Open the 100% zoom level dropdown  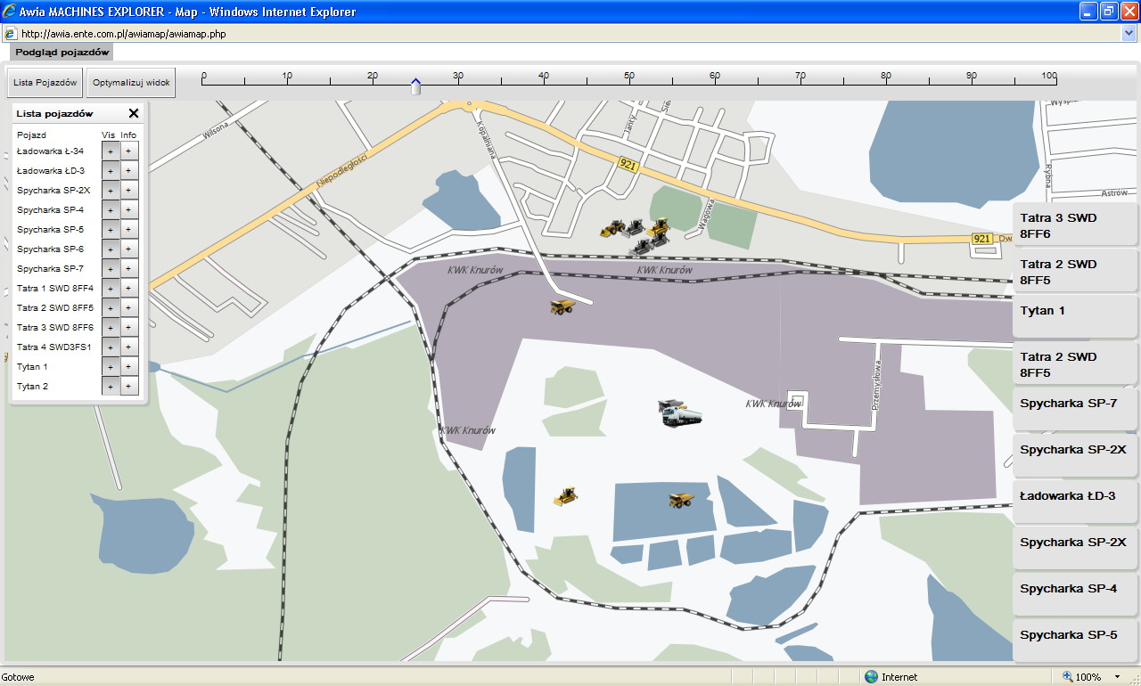[1117, 677]
